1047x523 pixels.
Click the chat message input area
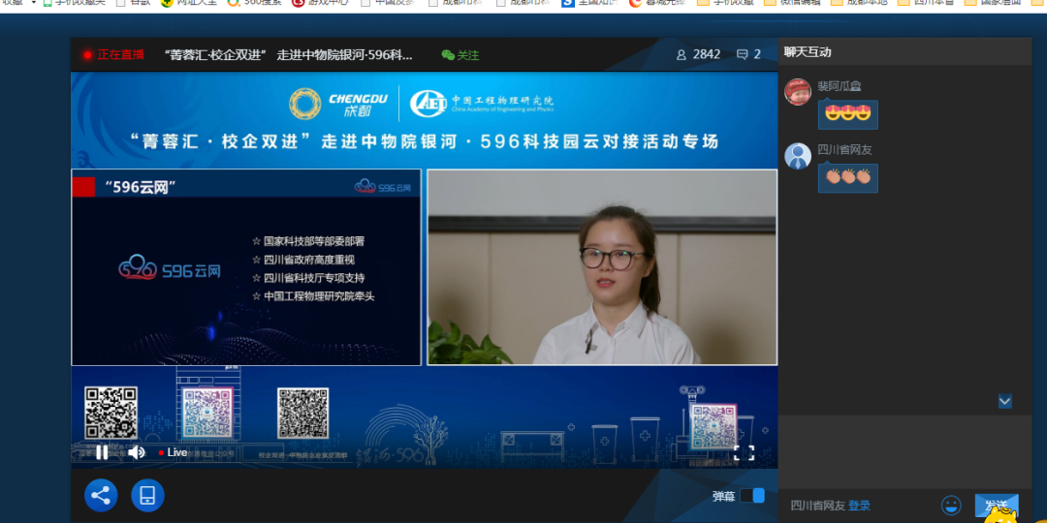[904, 451]
